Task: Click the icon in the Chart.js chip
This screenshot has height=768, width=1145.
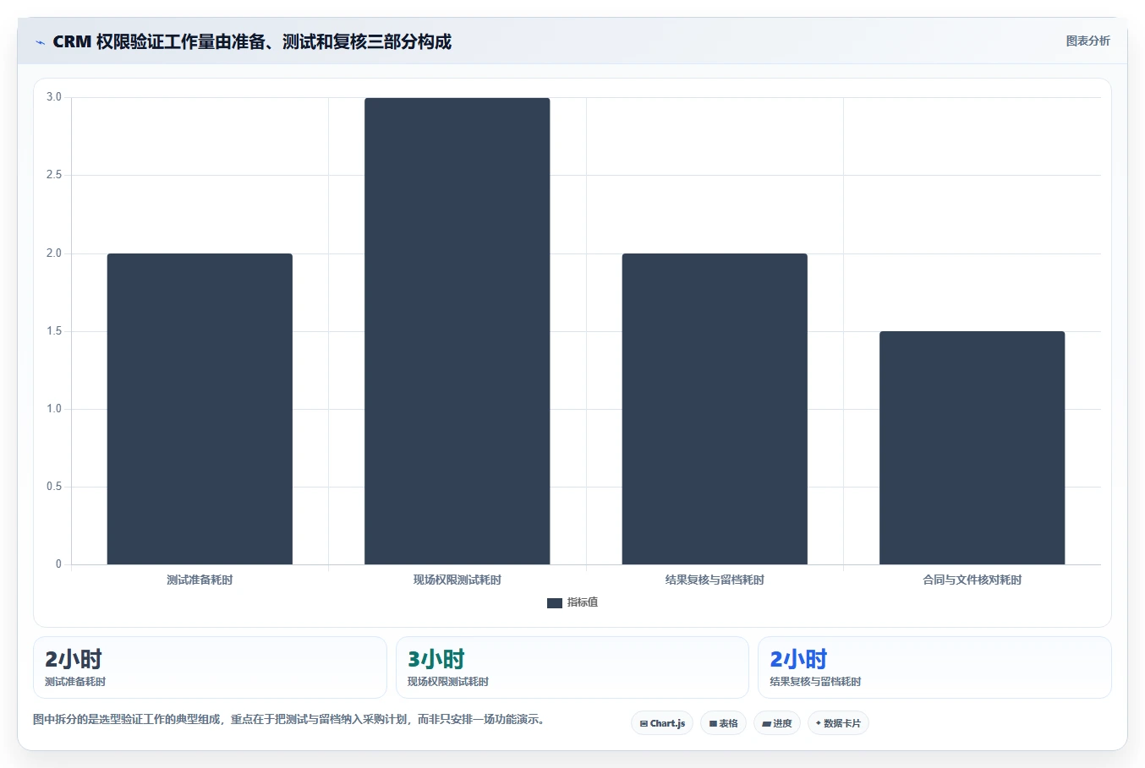Action: pyautogui.click(x=644, y=723)
